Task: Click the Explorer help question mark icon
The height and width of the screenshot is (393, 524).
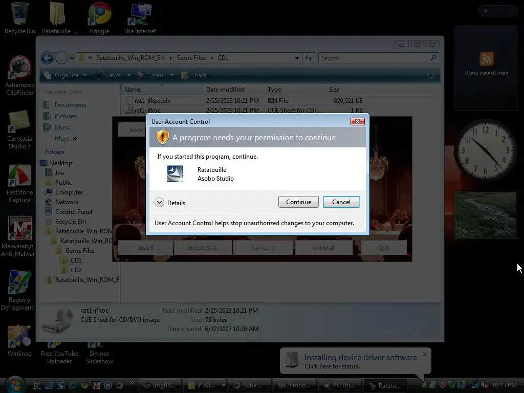Action: pyautogui.click(x=431, y=75)
